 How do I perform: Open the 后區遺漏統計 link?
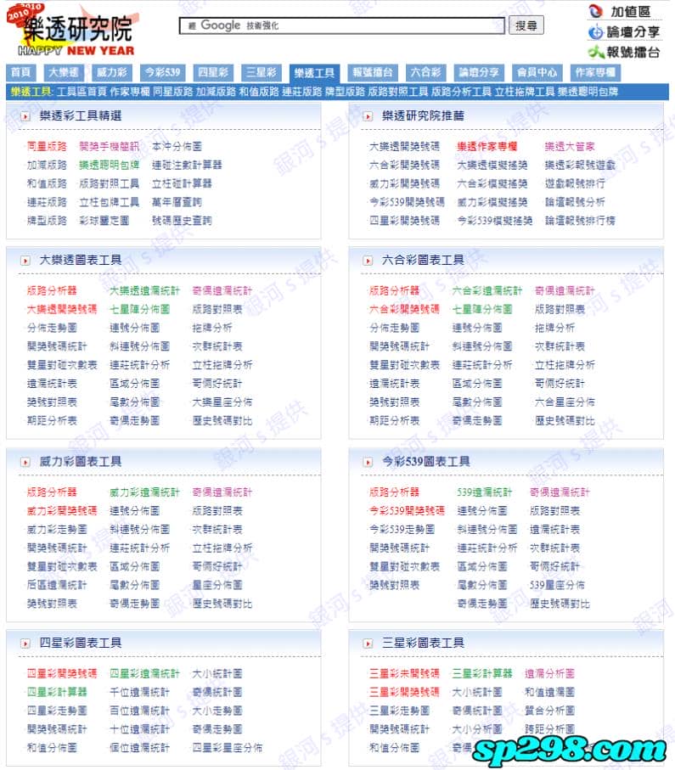point(57,585)
